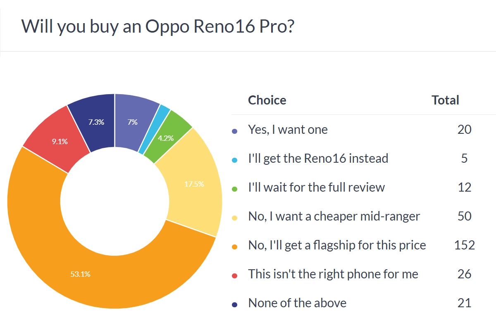This screenshot has height=318, width=496.
Task: Click dark blue dot for None of the above
Action: (x=235, y=304)
